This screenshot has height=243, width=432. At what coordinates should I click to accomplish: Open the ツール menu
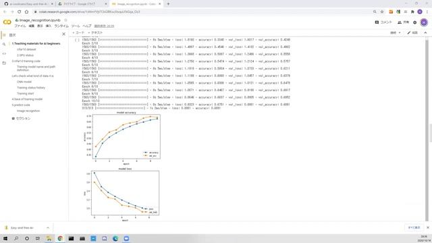coord(76,26)
